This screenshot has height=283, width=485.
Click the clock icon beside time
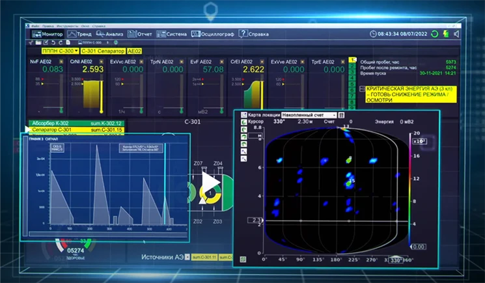tap(373, 34)
